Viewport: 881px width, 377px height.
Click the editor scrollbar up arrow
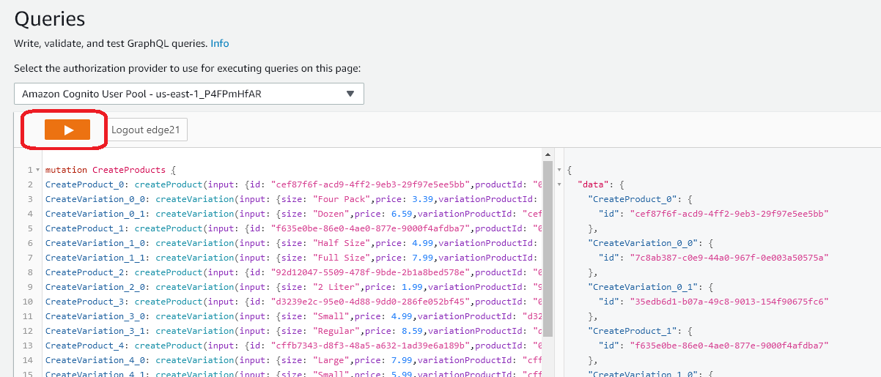point(546,154)
